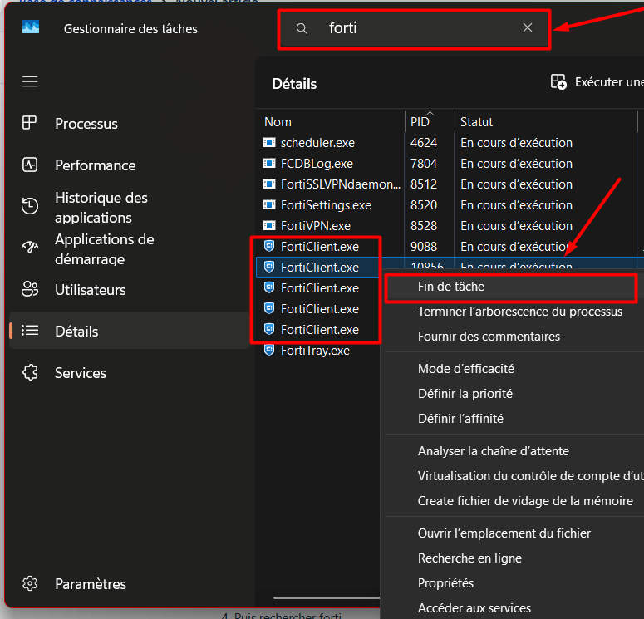
Task: Click the FCDBLog.exe process icon
Action: [269, 164]
